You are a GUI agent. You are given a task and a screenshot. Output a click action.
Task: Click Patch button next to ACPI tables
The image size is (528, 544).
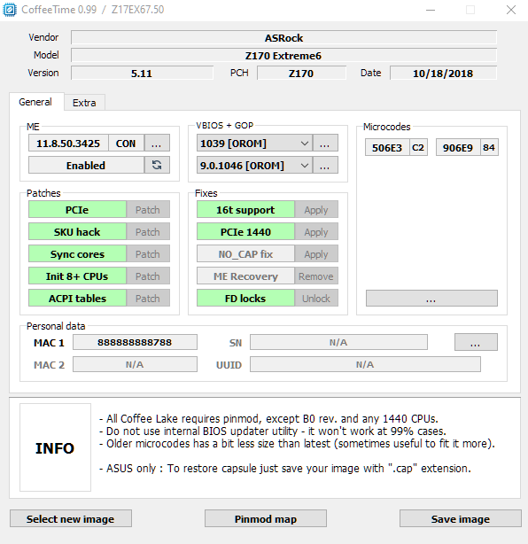click(x=148, y=299)
